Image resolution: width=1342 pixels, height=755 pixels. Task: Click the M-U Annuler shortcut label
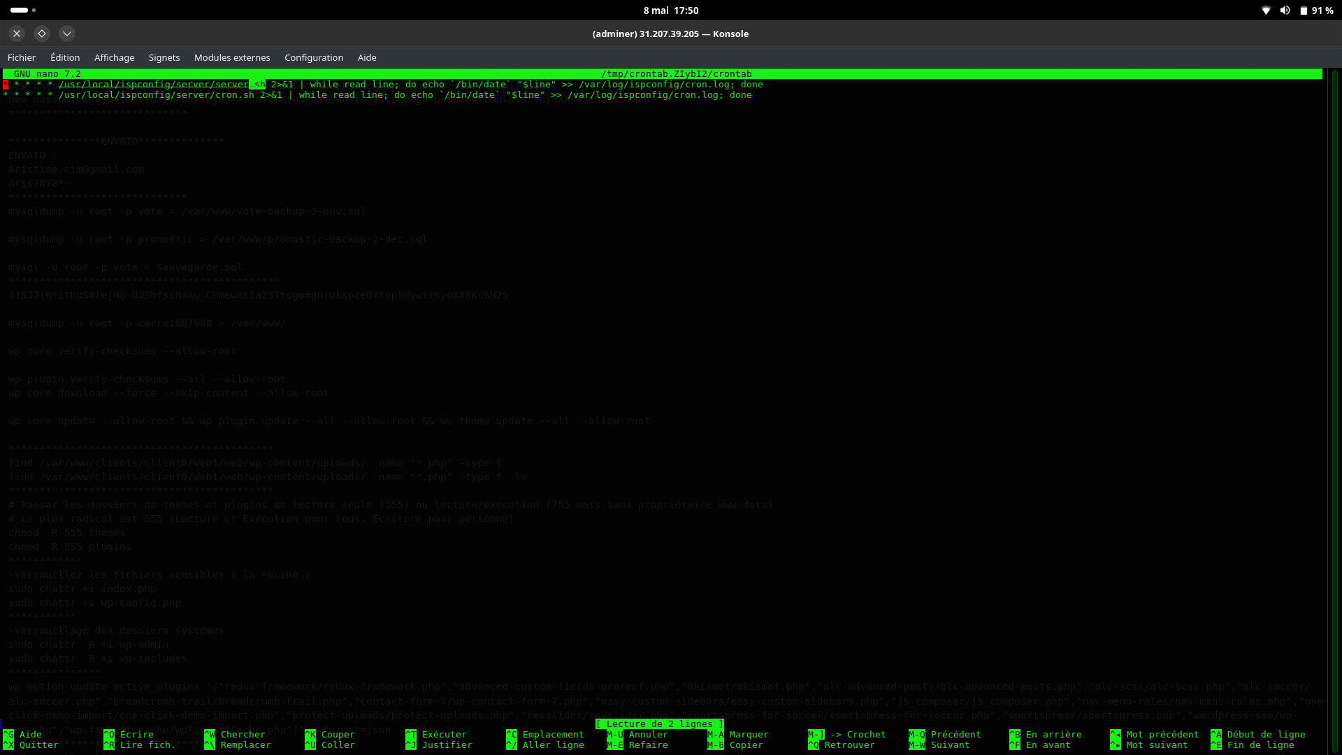[x=637, y=735]
